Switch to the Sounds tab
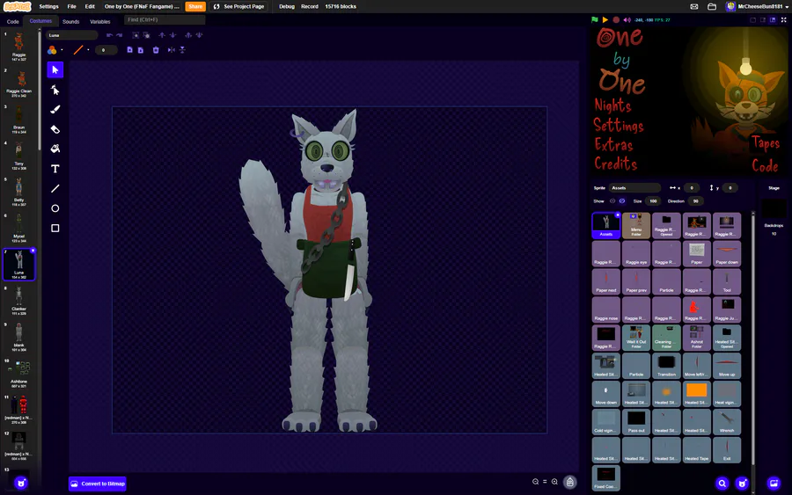The image size is (792, 495). pos(70,22)
